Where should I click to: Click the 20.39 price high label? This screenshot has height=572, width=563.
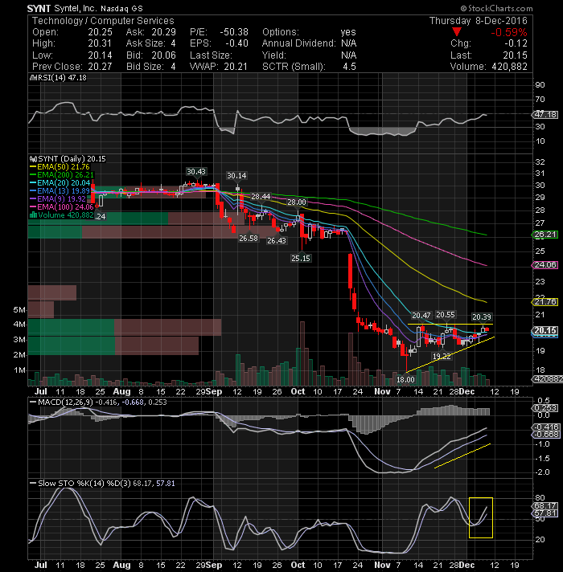(482, 317)
